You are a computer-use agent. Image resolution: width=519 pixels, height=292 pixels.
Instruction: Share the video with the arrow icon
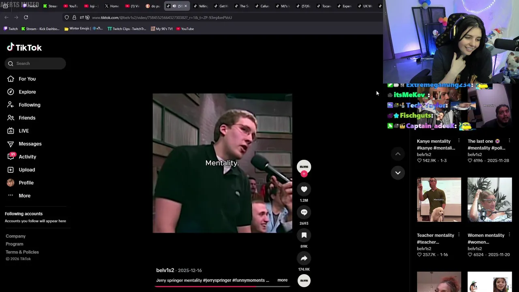pyautogui.click(x=304, y=258)
